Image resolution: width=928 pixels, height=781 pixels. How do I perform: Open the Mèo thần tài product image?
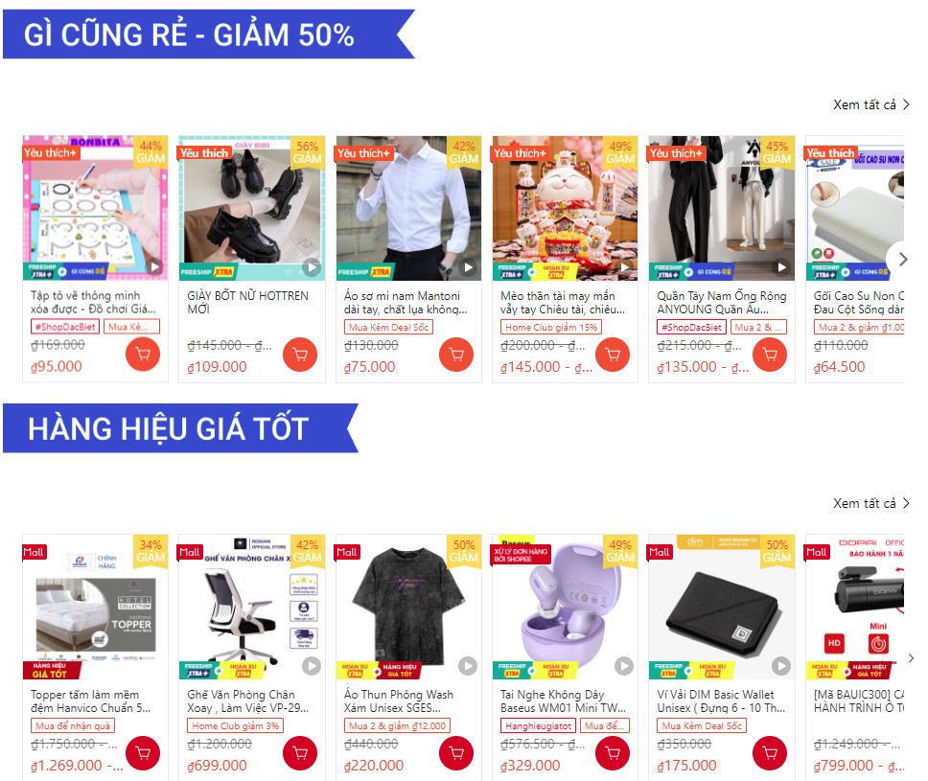pos(566,208)
